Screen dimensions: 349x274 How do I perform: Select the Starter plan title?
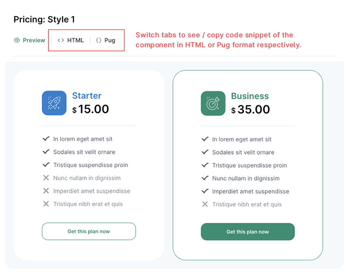87,96
